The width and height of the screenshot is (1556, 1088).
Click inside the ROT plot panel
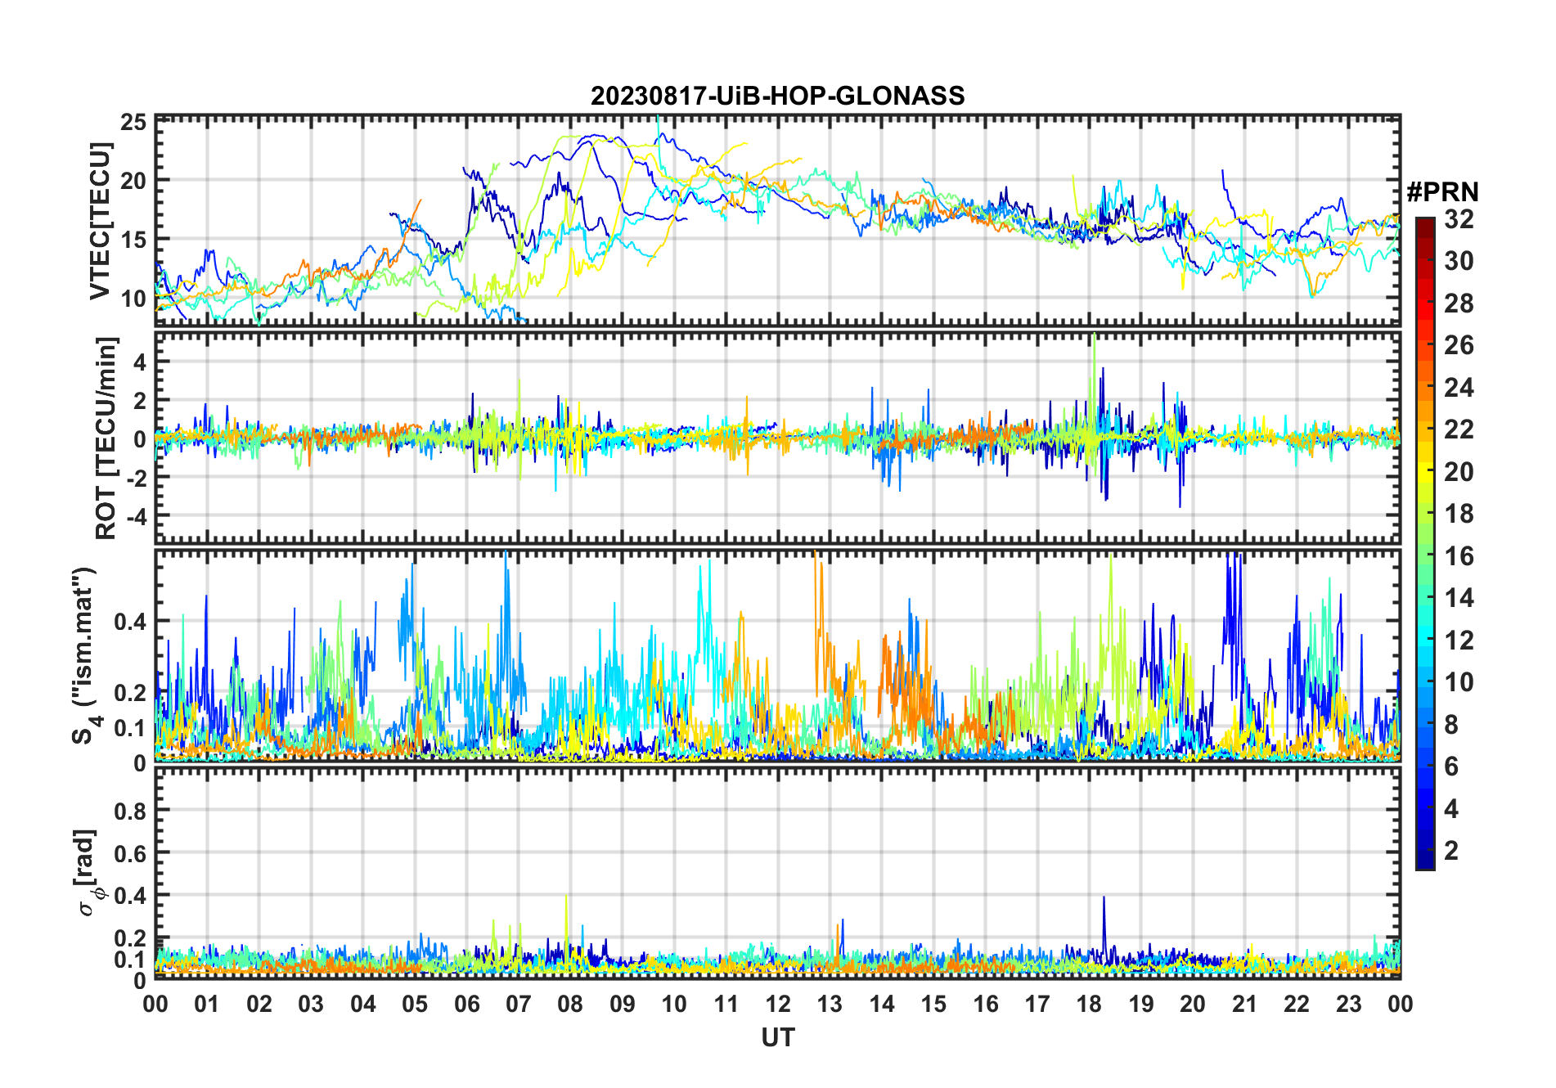[x=778, y=438]
